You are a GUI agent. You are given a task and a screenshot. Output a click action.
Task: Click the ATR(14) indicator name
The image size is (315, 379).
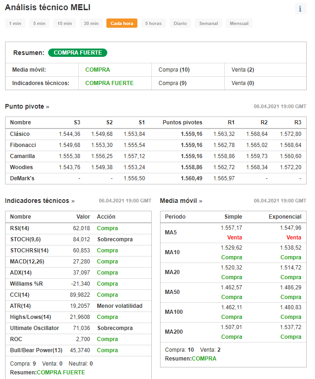click(20, 306)
